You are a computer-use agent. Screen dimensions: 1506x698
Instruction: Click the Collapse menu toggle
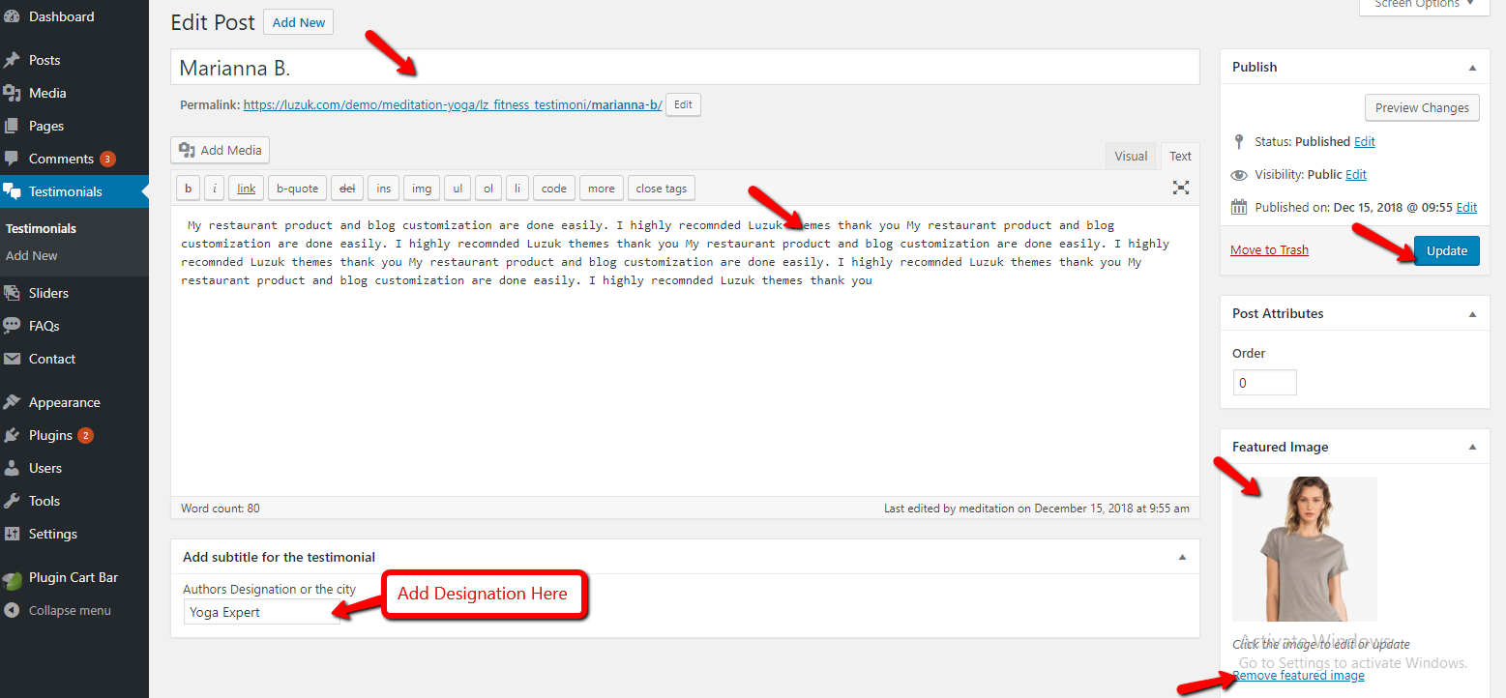pyautogui.click(x=69, y=610)
